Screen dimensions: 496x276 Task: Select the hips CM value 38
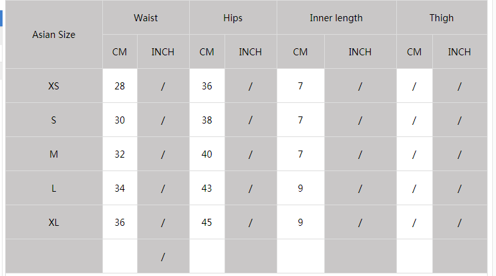[x=207, y=120]
